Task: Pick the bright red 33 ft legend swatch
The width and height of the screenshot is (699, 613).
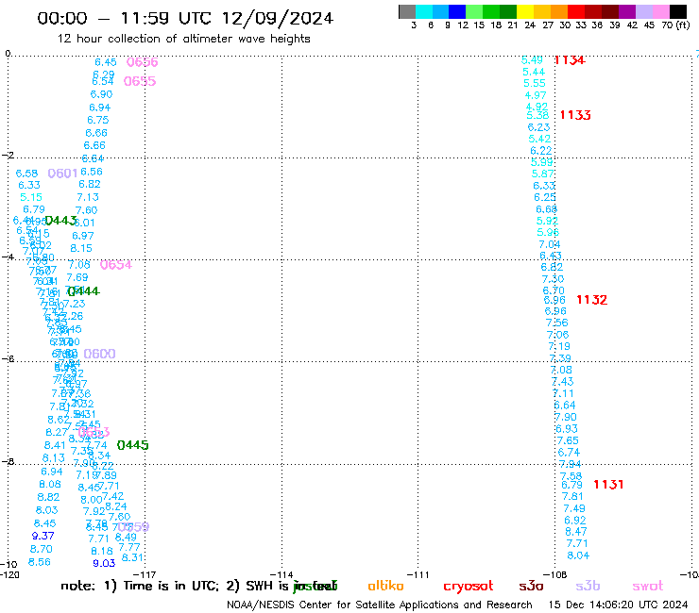Action: (x=576, y=11)
